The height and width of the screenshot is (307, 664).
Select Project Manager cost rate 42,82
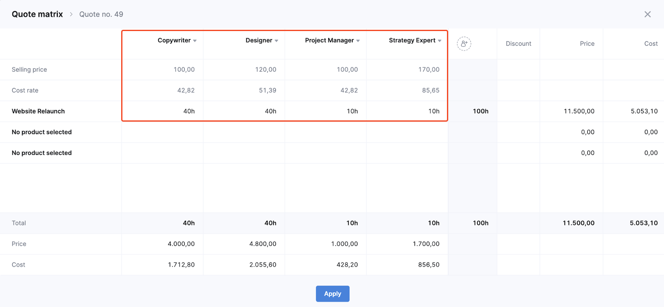tap(349, 90)
